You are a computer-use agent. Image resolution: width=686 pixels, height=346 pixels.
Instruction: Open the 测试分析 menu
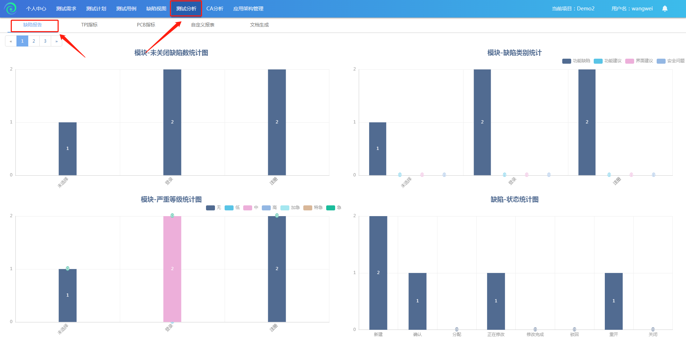click(186, 9)
